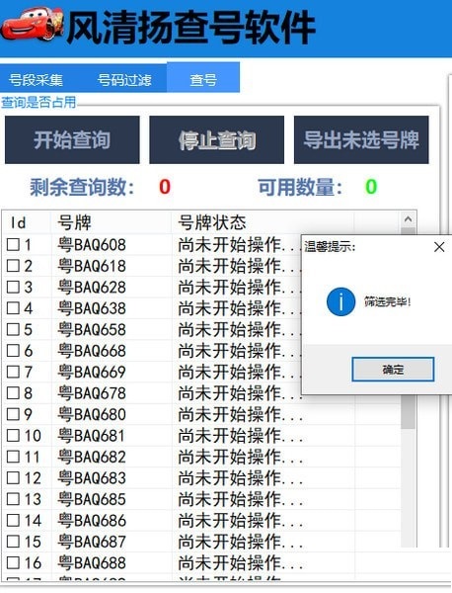Image resolution: width=452 pixels, height=593 pixels.
Task: Tick checkbox for row 3 粤BAQ628
Action: pyautogui.click(x=13, y=287)
